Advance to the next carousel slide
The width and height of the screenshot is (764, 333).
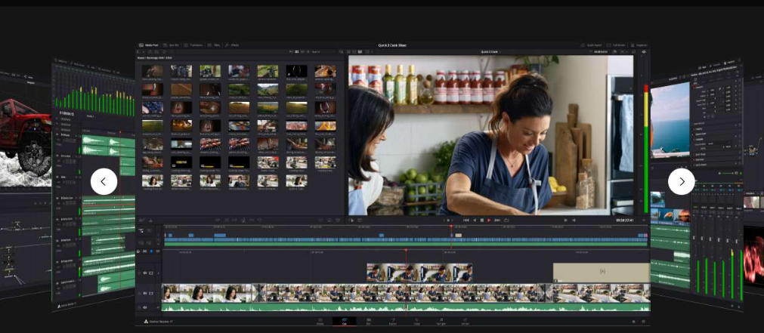pos(681,181)
